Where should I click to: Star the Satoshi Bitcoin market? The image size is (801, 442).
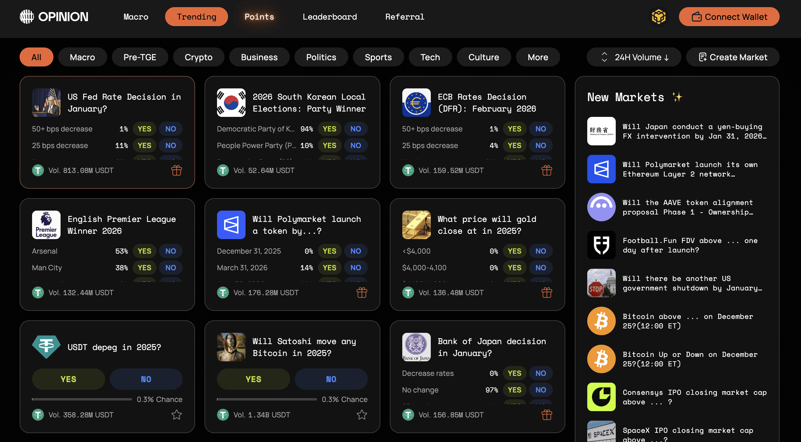(361, 415)
